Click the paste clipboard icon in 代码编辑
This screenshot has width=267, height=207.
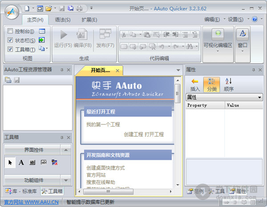pos(147,35)
